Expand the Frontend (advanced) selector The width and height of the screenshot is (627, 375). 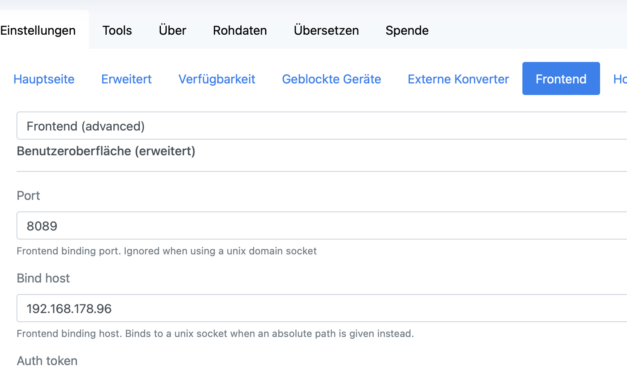(x=322, y=126)
